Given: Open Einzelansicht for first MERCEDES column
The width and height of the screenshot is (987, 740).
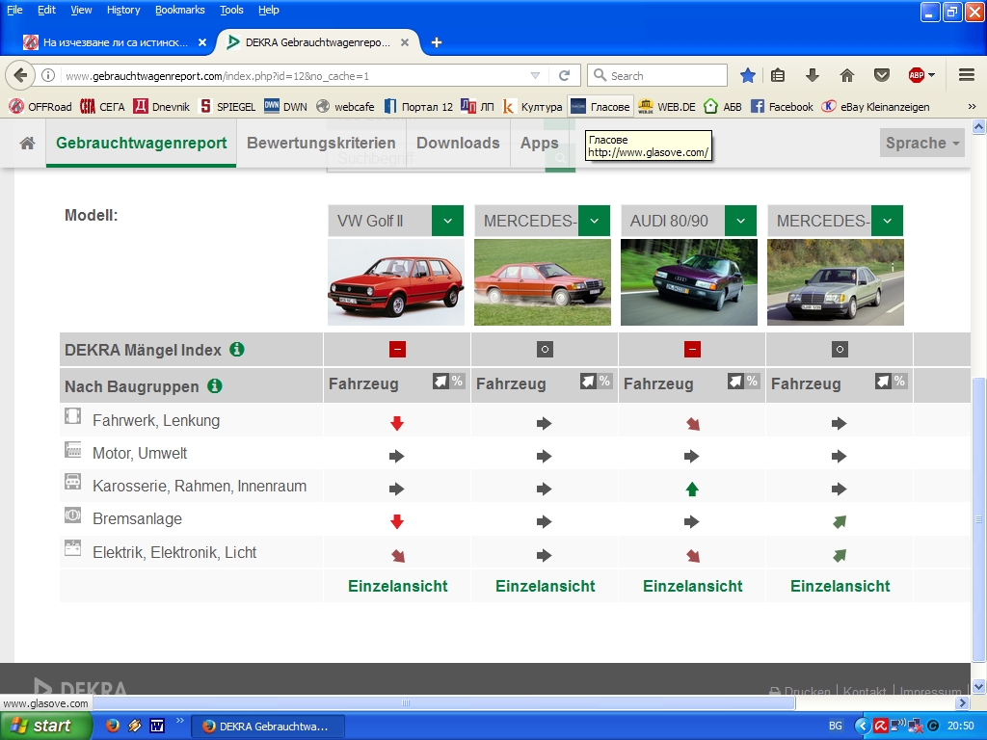Looking at the screenshot, I should coord(546,587).
